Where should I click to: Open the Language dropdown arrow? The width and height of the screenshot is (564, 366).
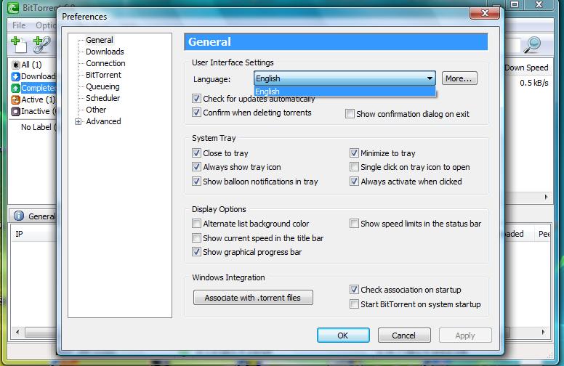[x=430, y=78]
